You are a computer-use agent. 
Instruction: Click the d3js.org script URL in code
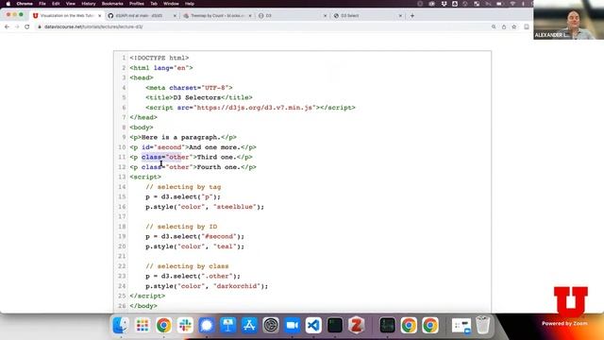pos(256,108)
